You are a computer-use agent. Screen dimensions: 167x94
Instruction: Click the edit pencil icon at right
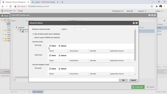165,20
